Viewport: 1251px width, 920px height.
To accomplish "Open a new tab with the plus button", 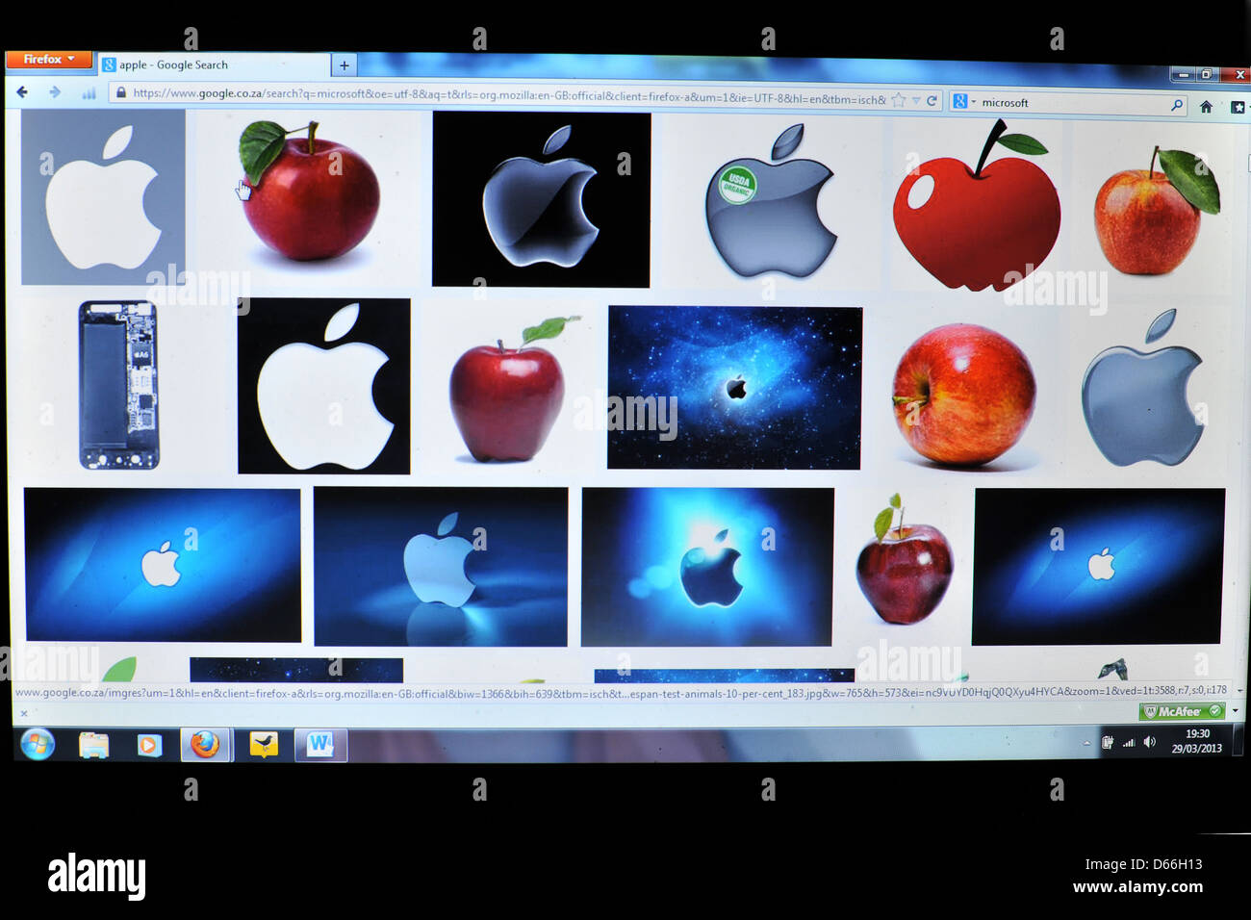I will [344, 65].
